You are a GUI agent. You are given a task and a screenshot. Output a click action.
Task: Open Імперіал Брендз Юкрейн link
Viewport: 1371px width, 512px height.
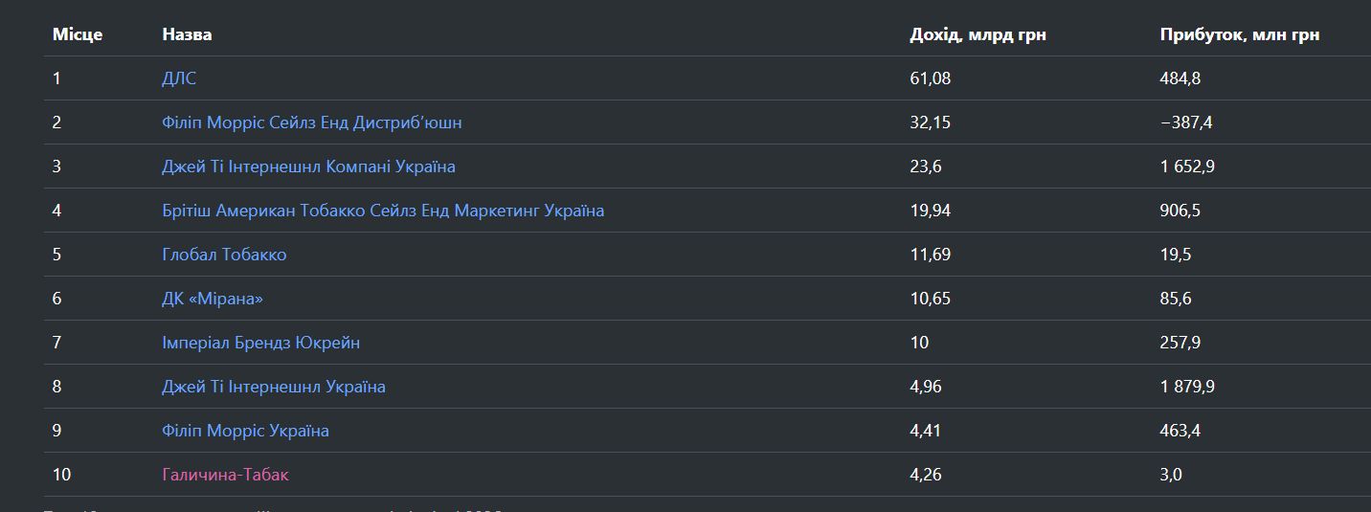tap(261, 343)
